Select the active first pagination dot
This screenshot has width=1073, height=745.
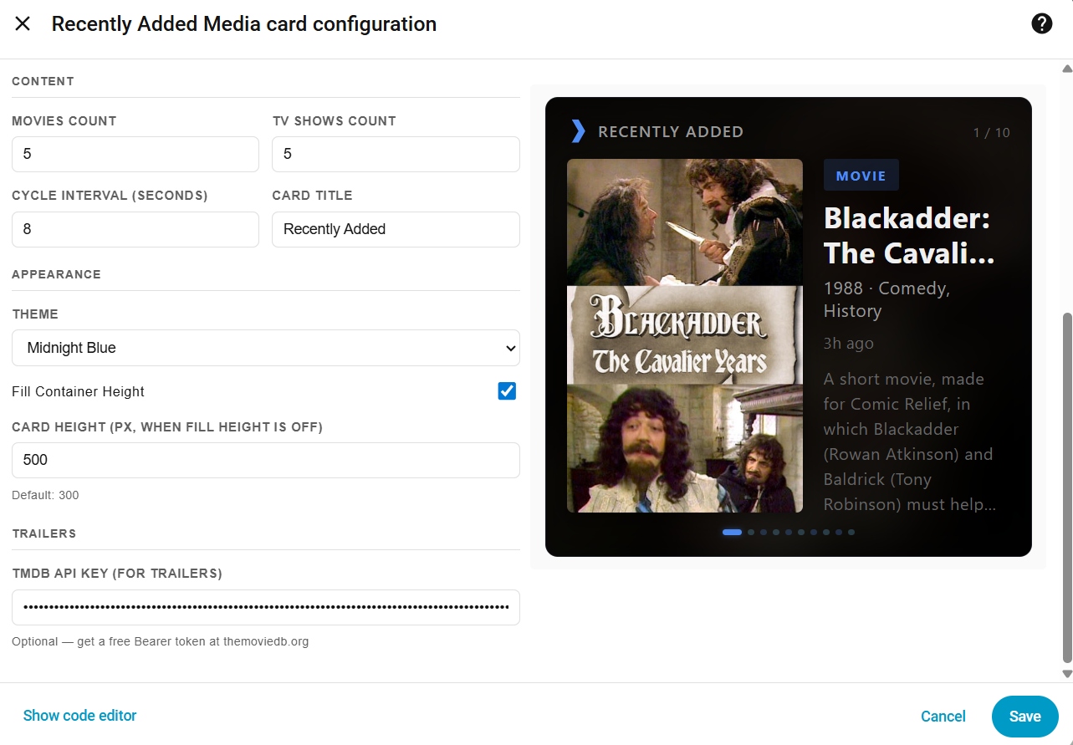point(732,532)
